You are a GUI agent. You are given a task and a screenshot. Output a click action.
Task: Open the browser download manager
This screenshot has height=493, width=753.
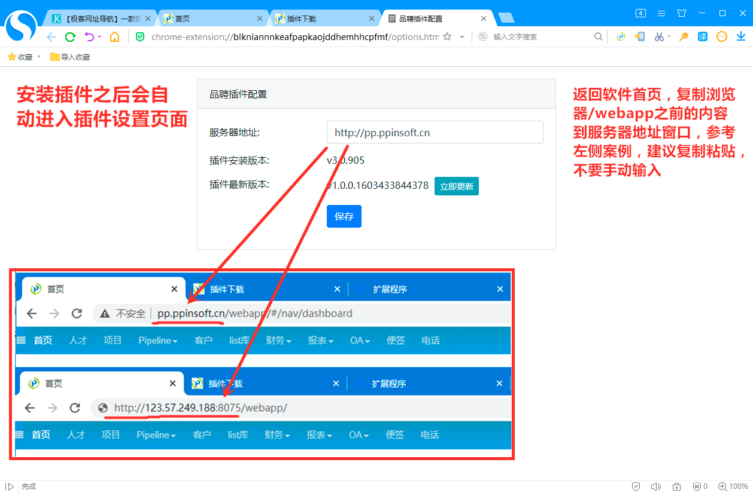click(x=741, y=36)
